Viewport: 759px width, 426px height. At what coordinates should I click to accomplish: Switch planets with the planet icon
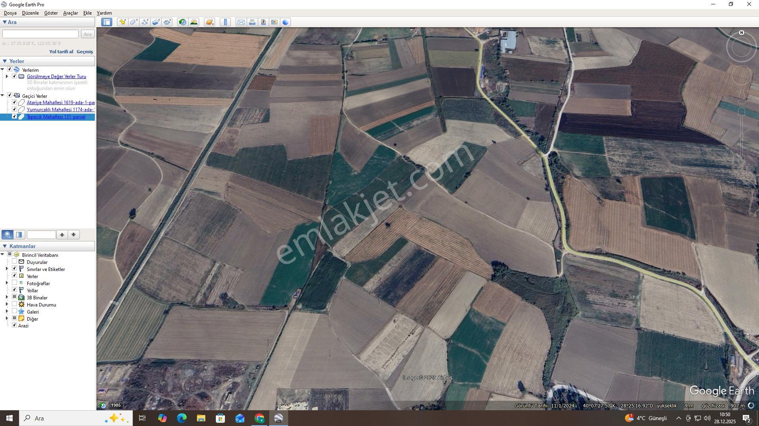(x=210, y=22)
